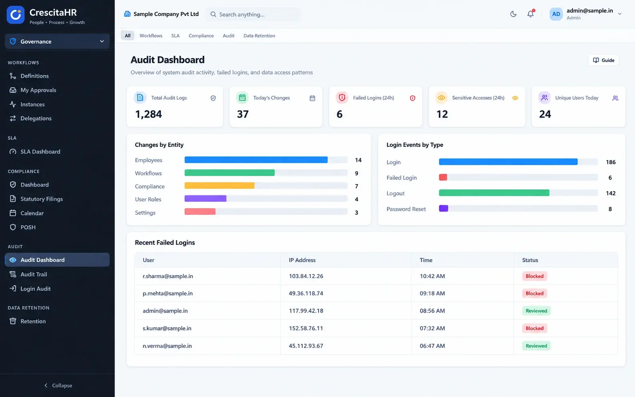Open the Governance module dropdown

pos(57,41)
